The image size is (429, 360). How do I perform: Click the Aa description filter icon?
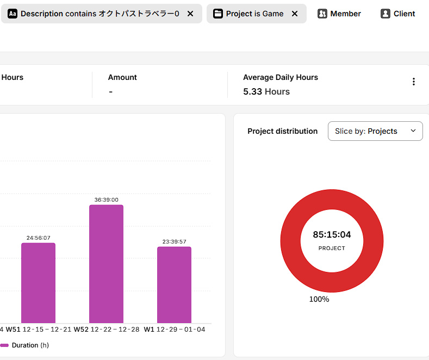click(12, 14)
